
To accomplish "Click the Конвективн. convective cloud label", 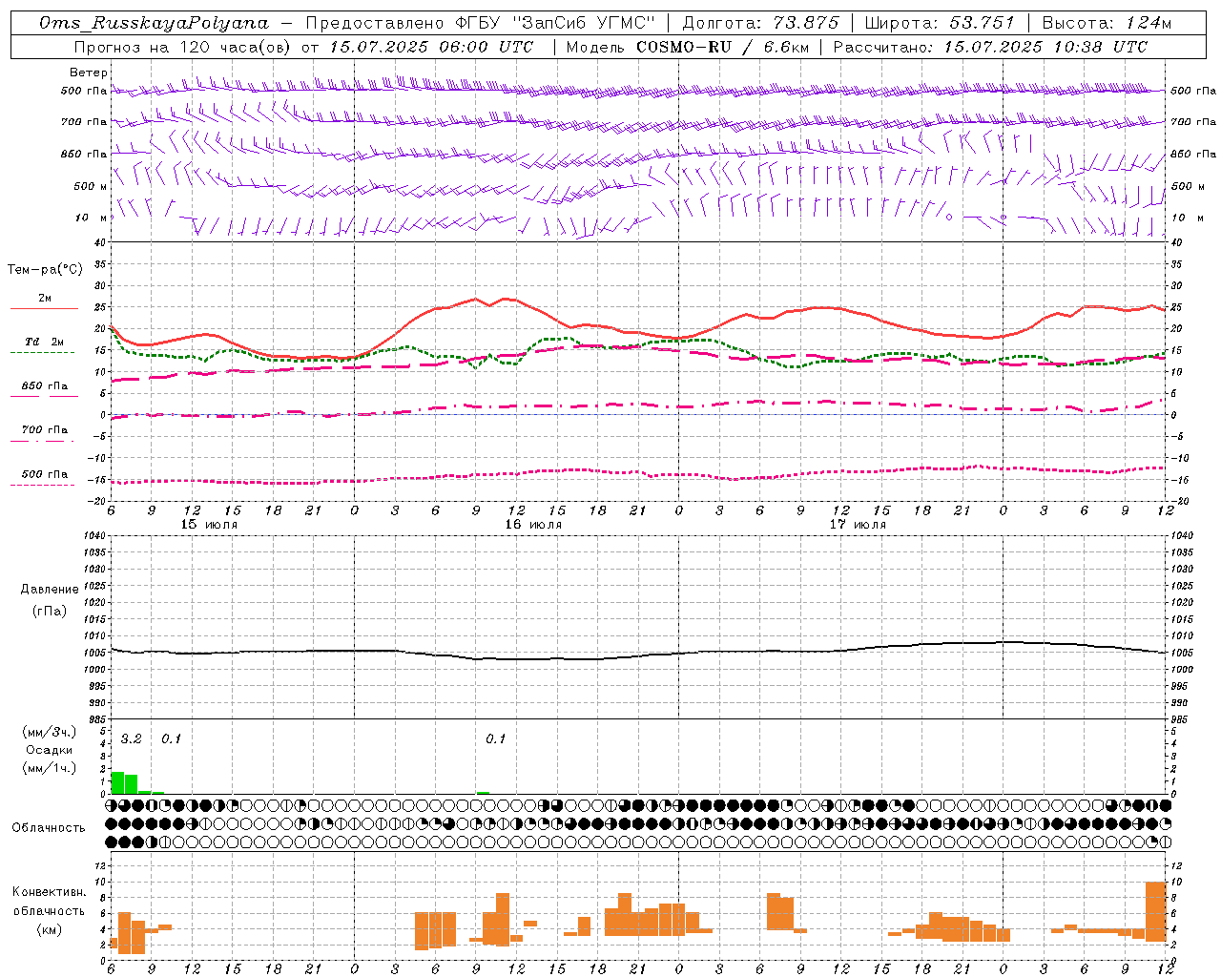I will point(50,892).
